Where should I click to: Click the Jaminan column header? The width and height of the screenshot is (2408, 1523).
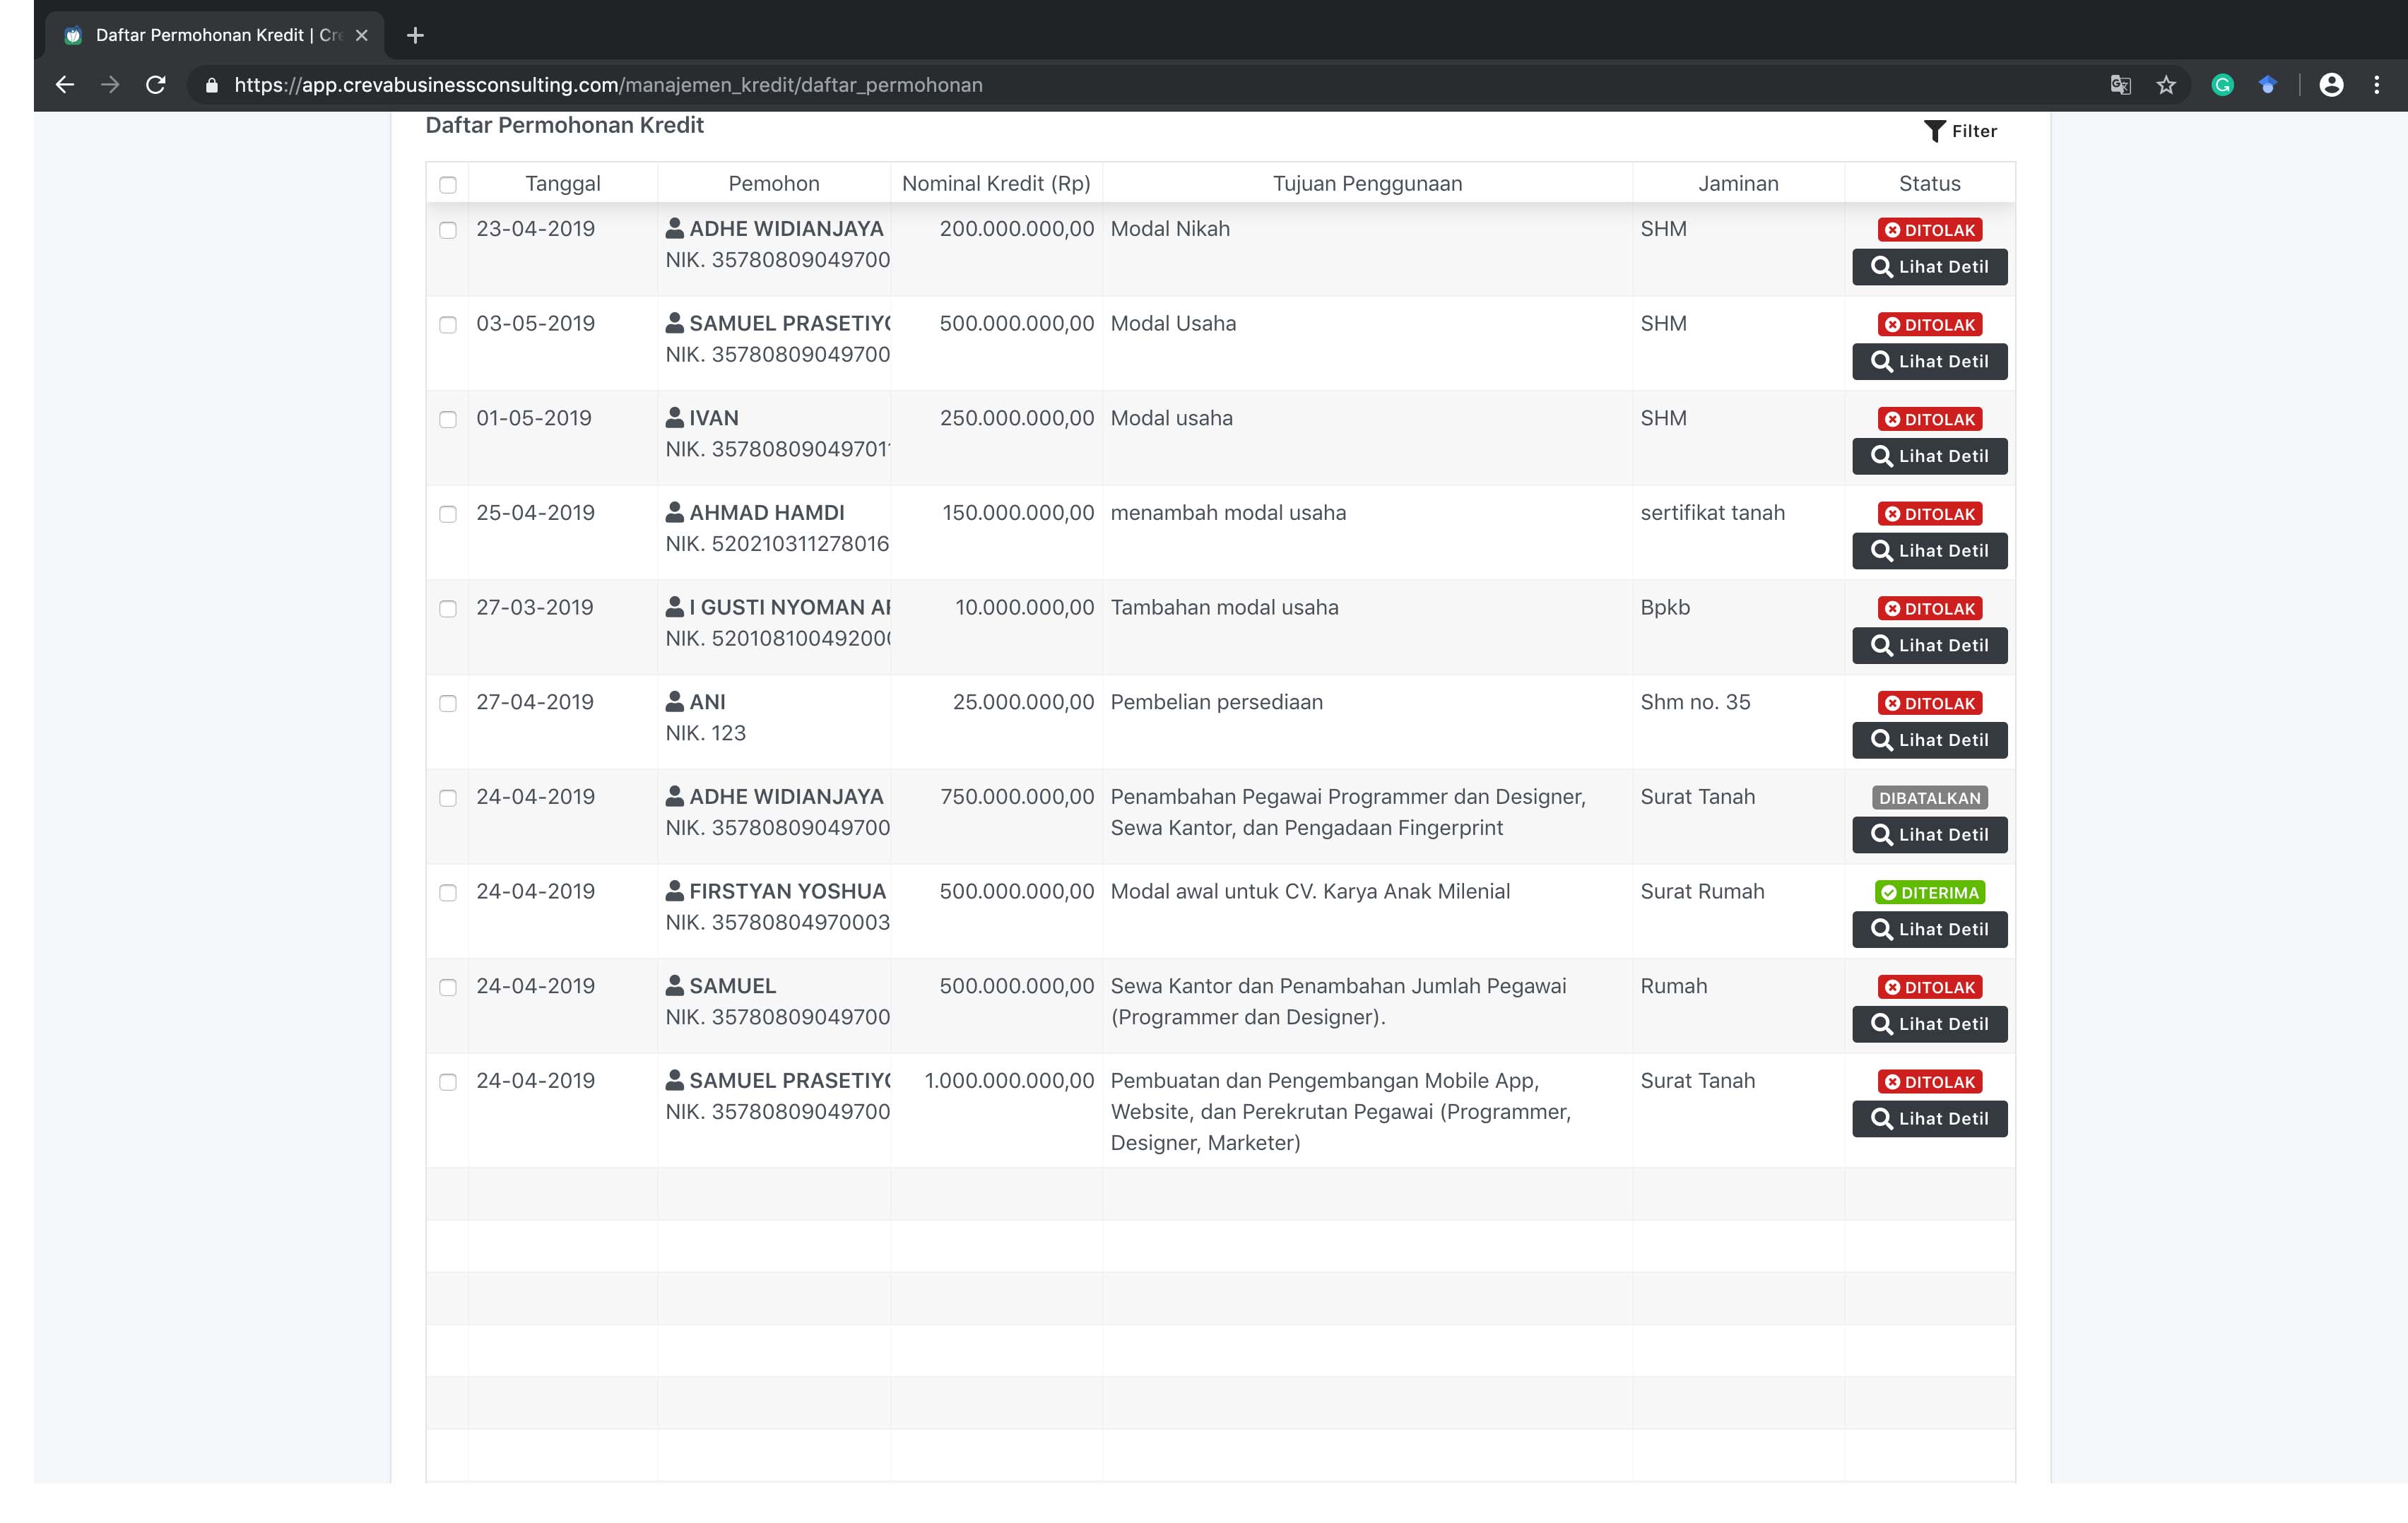[x=1738, y=184]
